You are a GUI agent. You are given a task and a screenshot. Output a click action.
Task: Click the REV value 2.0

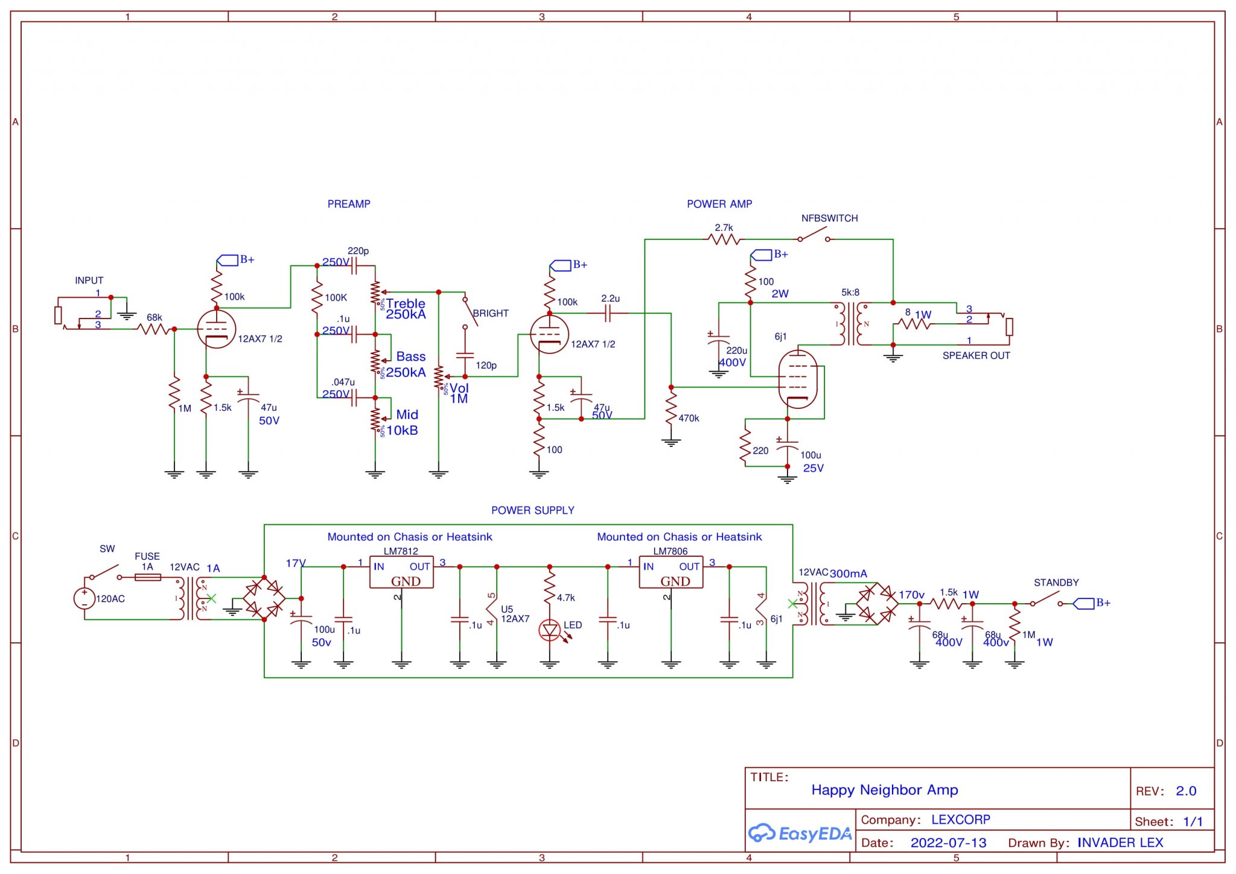1186,791
